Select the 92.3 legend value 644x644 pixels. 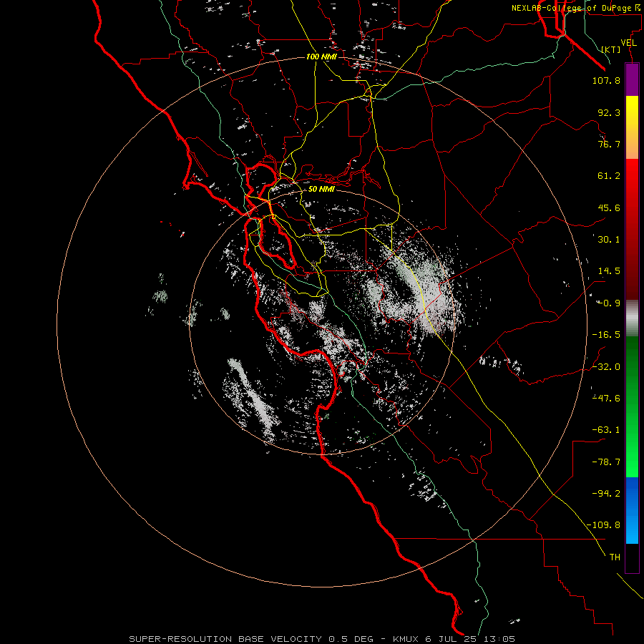pos(609,112)
